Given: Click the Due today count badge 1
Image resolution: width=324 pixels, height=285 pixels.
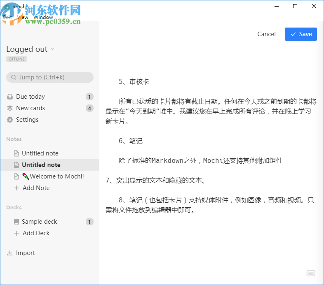Looking at the screenshot, I should point(89,97).
